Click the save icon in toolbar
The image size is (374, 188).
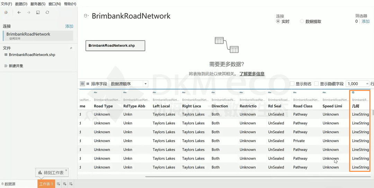(x=38, y=12)
